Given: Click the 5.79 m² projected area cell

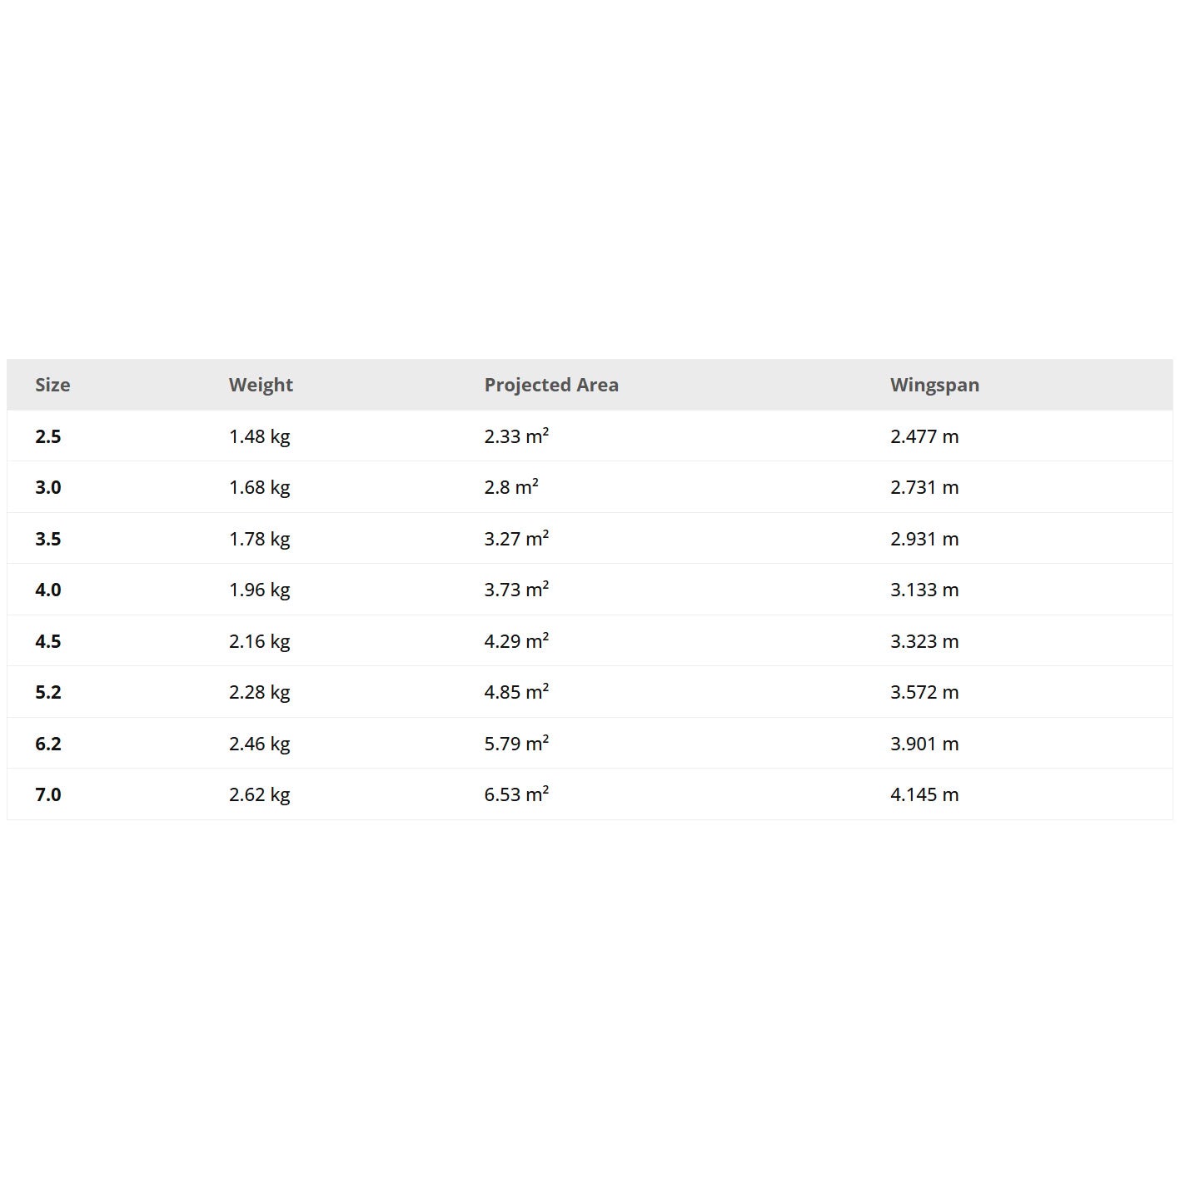Looking at the screenshot, I should pos(516,744).
